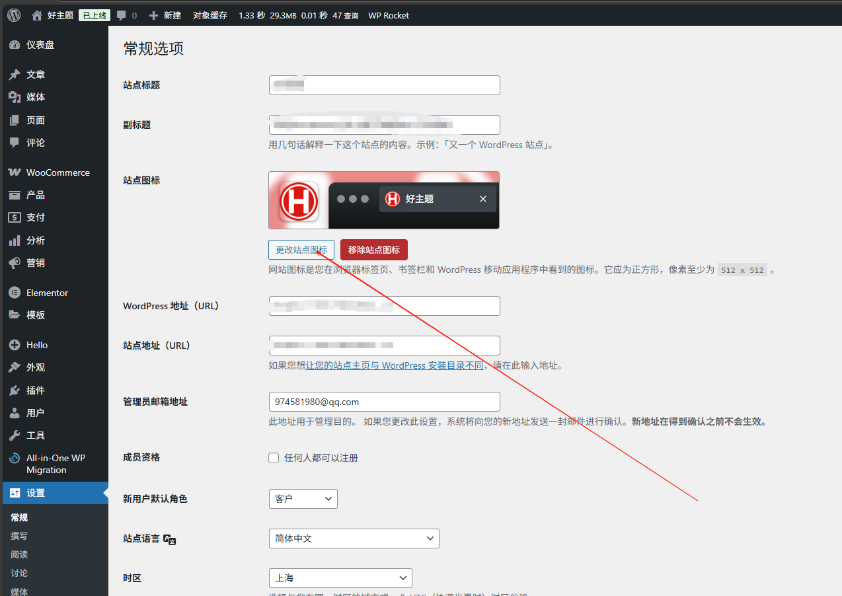Open 对象缓存 in the admin bar
The image size is (842, 596).
[210, 15]
